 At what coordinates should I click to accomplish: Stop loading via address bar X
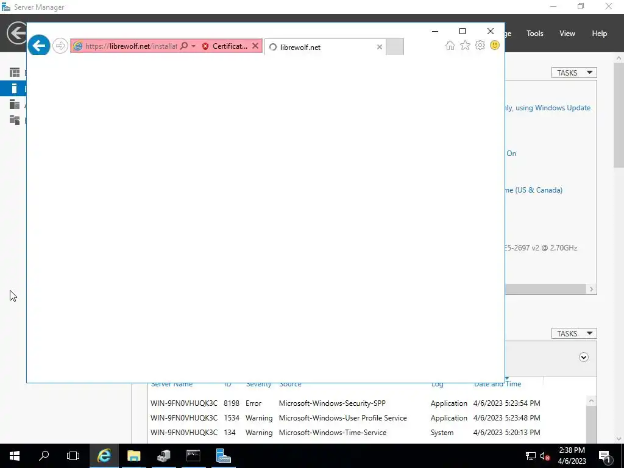click(x=255, y=46)
